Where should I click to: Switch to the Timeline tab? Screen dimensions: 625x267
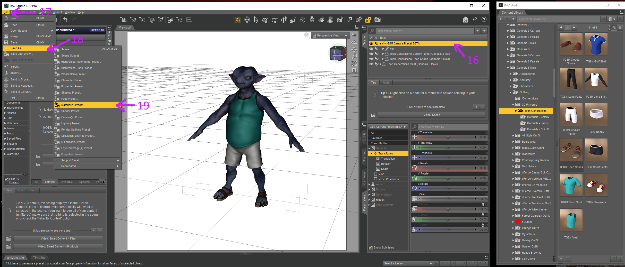[x=39, y=257]
